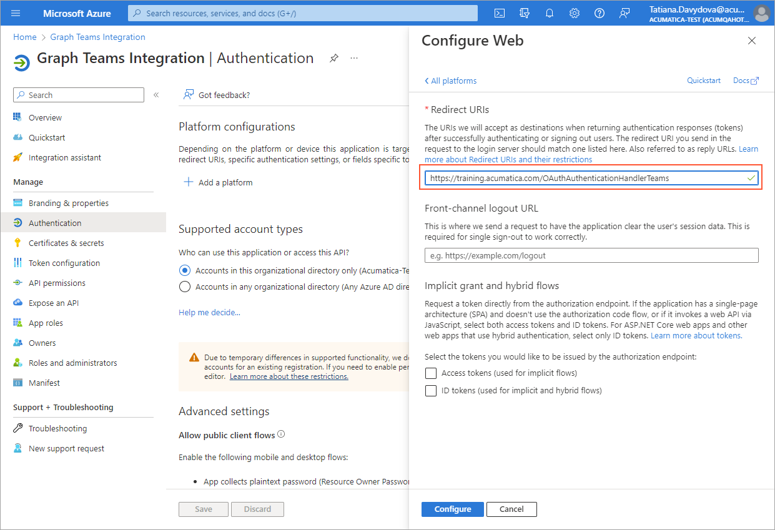Click the warning triangle in the notice

194,358
